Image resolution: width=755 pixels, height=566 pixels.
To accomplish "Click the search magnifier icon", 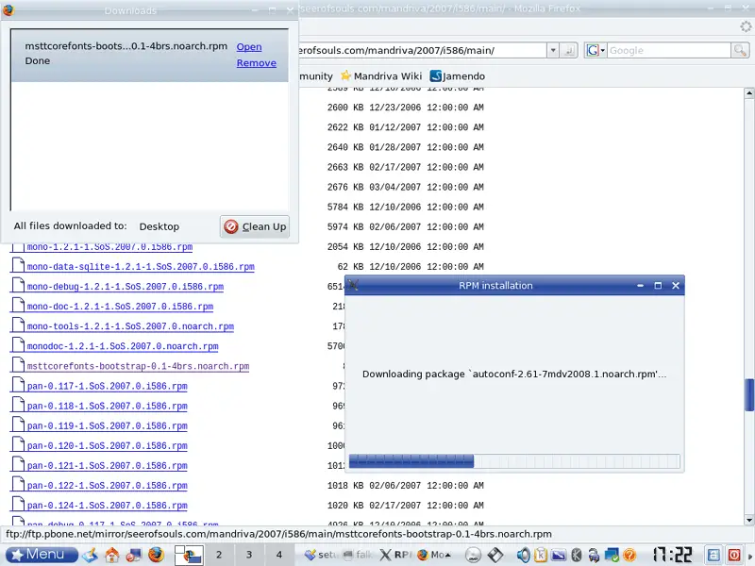I will coord(740,50).
